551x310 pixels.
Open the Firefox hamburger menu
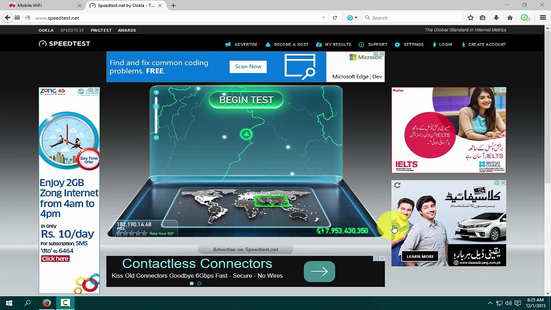(x=543, y=18)
